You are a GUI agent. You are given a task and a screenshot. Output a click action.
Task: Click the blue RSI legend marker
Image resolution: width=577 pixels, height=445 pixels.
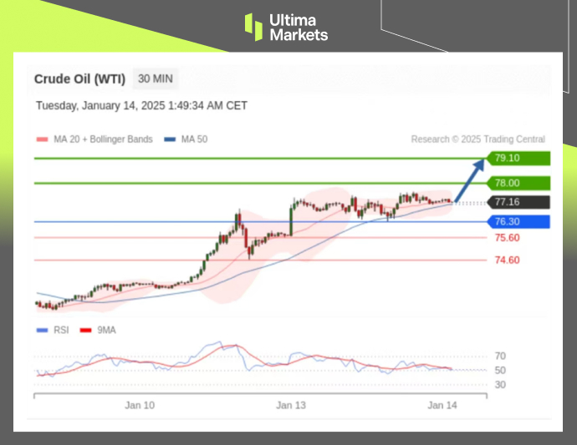pos(43,330)
